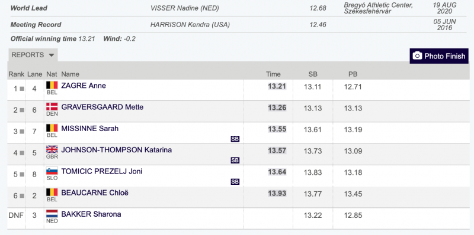
Task: Click the Name column header
Action: (x=70, y=74)
